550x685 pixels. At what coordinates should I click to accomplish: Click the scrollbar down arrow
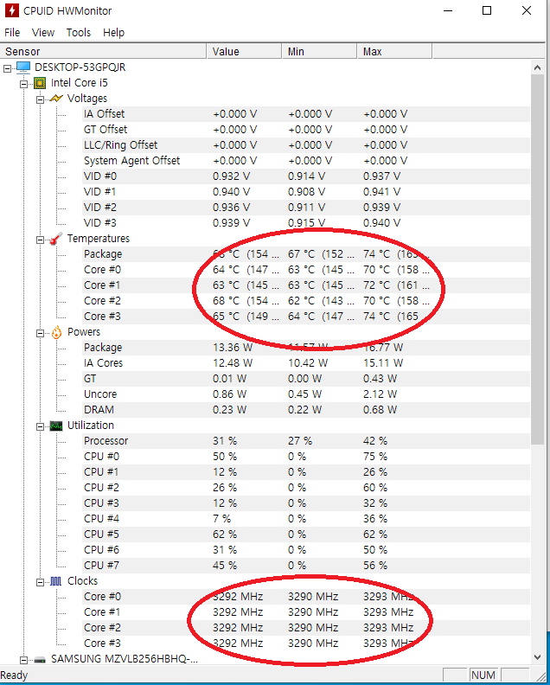click(537, 657)
